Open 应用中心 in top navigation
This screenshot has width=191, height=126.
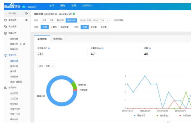[87, 5]
